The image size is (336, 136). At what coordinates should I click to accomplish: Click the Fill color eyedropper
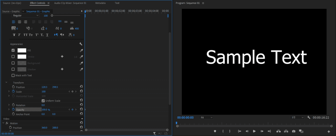coord(81,51)
